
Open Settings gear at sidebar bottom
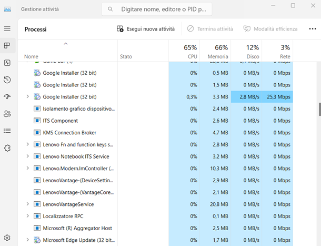7,238
